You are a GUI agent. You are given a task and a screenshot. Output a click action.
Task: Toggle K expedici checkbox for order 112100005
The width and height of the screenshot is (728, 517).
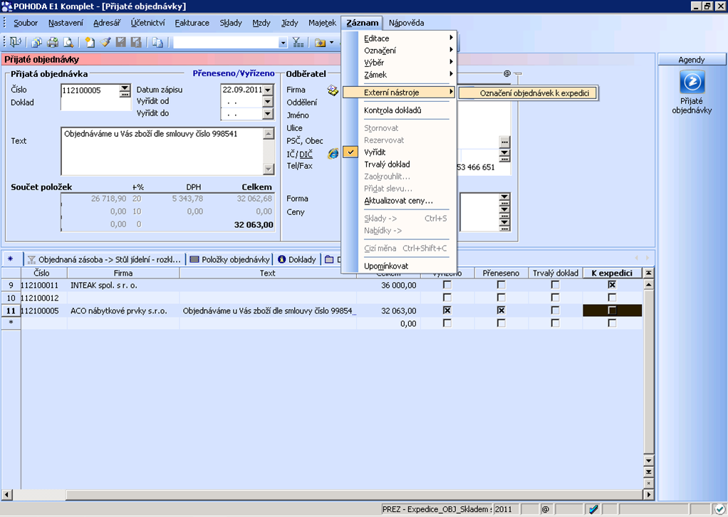[612, 310]
